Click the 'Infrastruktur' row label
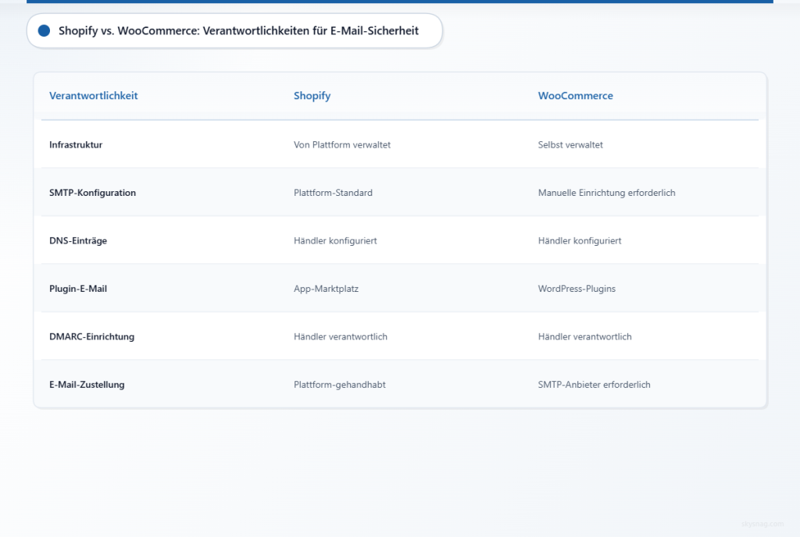The height and width of the screenshot is (537, 800). 76,144
